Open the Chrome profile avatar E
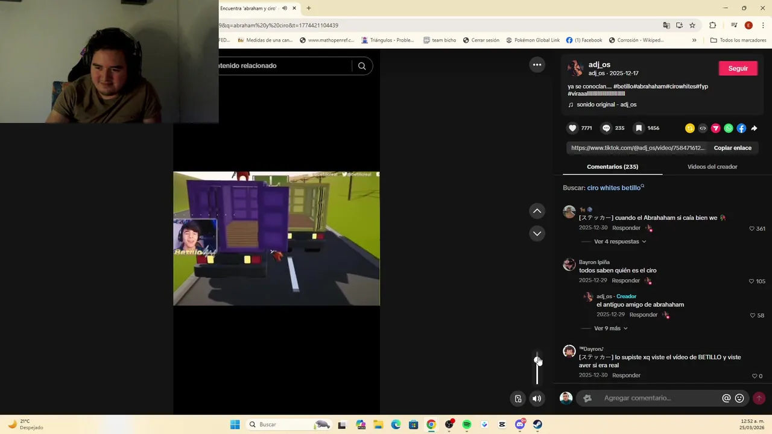The height and width of the screenshot is (434, 772). [748, 25]
